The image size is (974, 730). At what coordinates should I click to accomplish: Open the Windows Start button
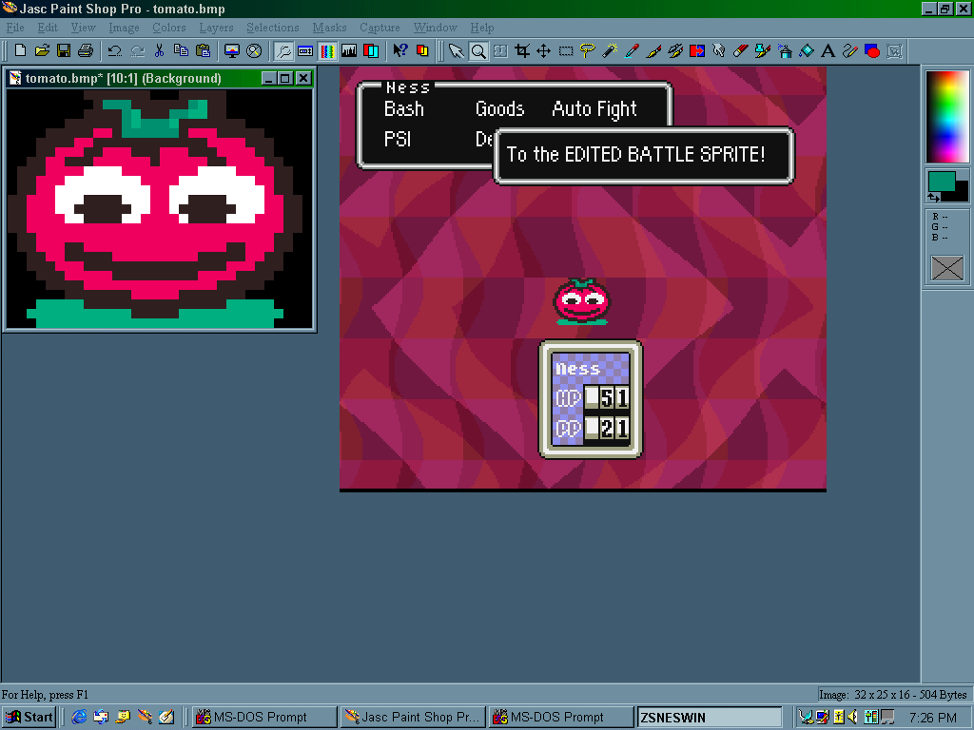click(29, 717)
